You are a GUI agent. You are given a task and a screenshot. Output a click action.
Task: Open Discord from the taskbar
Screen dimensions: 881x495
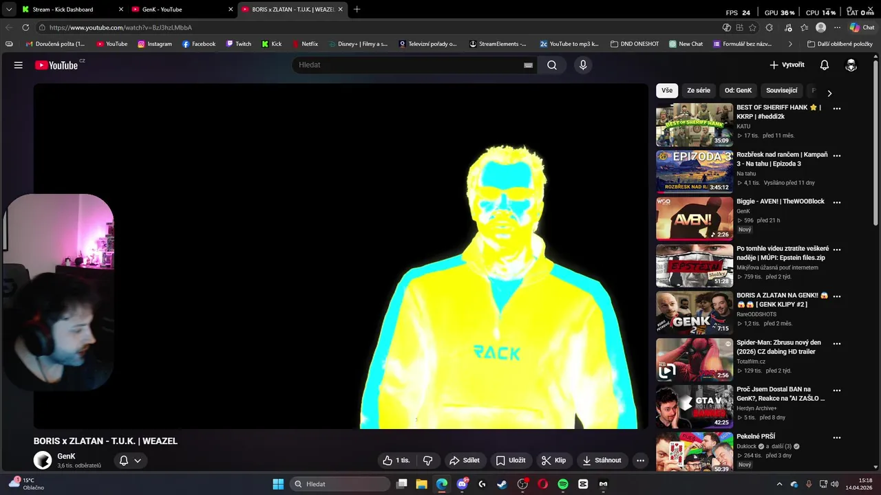click(462, 484)
